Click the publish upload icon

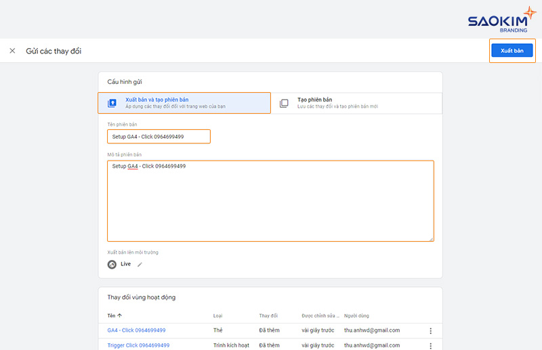coord(112,103)
